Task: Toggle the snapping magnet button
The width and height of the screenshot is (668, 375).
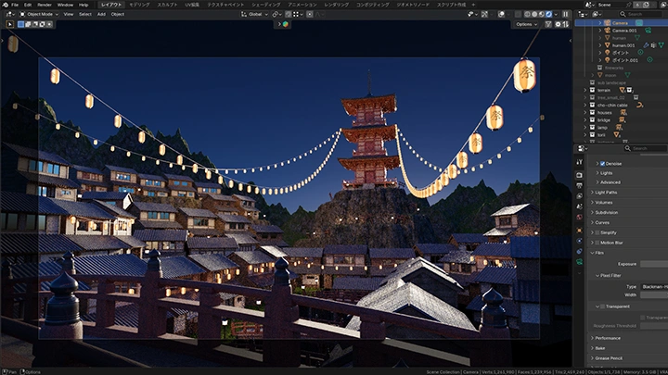Action: click(289, 14)
